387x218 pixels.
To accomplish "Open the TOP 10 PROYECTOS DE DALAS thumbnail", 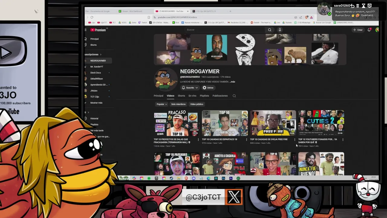I will click(x=176, y=123).
